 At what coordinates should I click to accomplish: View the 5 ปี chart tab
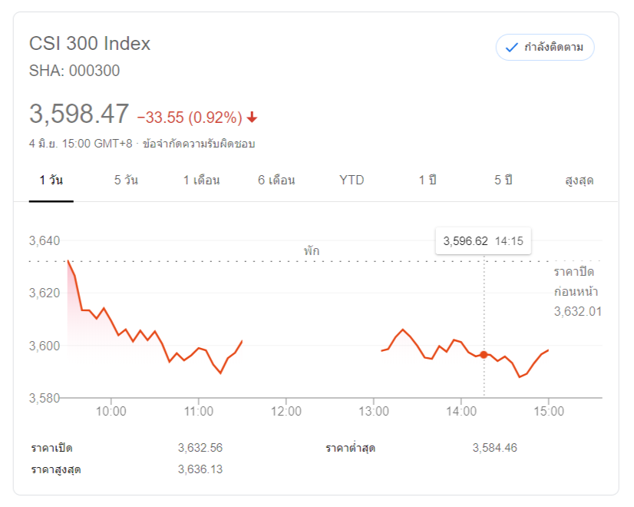pos(503,181)
